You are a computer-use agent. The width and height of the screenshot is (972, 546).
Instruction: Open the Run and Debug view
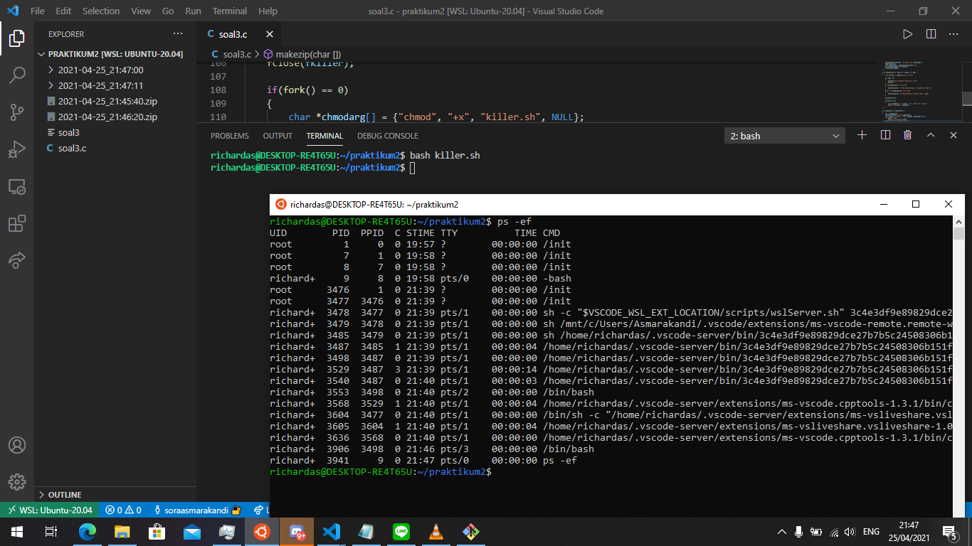(17, 149)
